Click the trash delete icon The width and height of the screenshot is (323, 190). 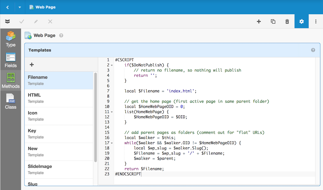pyautogui.click(x=287, y=21)
